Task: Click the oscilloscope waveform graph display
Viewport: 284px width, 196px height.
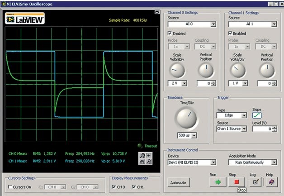Action: tap(81, 84)
